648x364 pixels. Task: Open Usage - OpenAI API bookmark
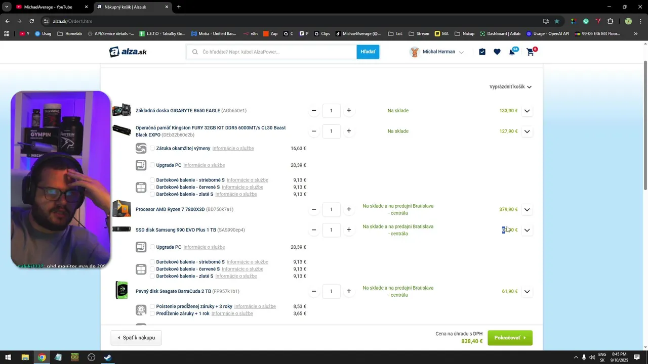pos(548,34)
